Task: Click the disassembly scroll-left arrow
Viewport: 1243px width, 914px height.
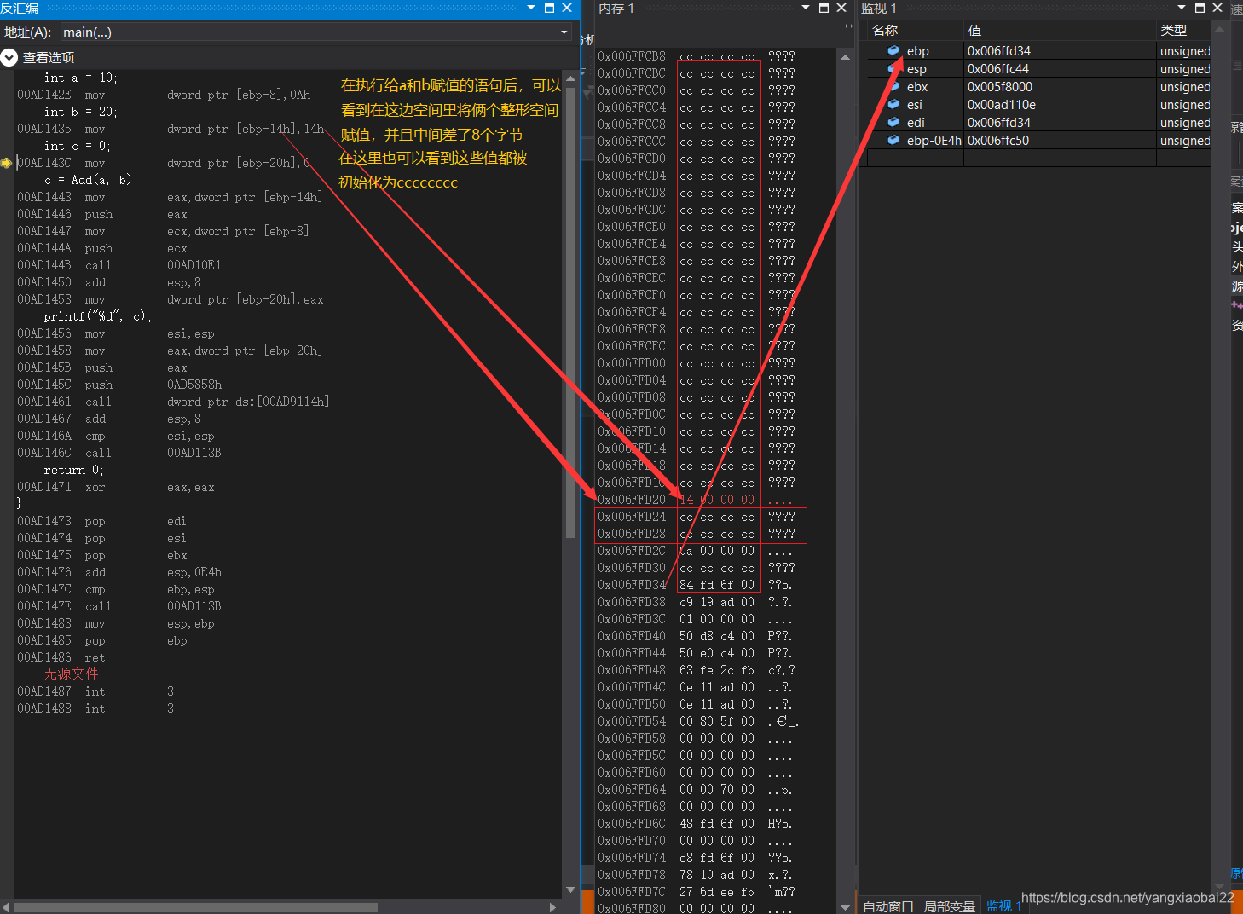Action: pyautogui.click(x=7, y=907)
